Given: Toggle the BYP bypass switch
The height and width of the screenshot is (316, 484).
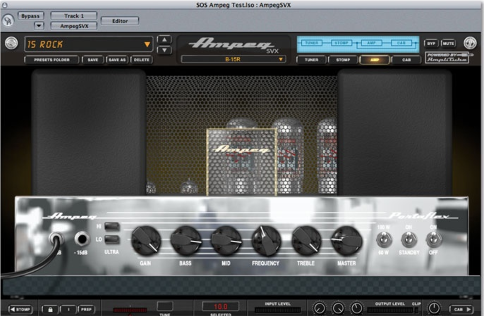Looking at the screenshot, I should pyautogui.click(x=431, y=43).
